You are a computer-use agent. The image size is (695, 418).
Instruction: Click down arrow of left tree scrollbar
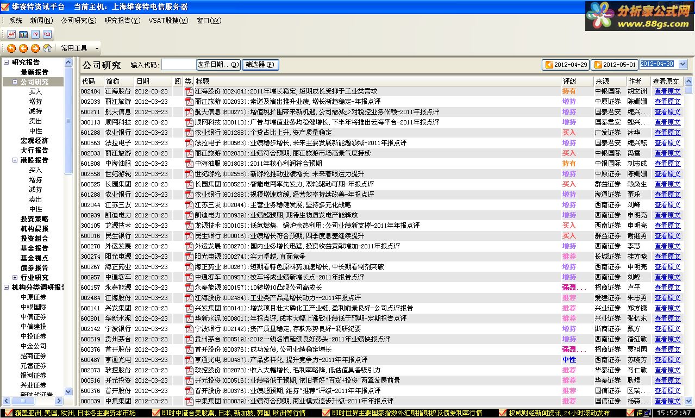[68, 391]
